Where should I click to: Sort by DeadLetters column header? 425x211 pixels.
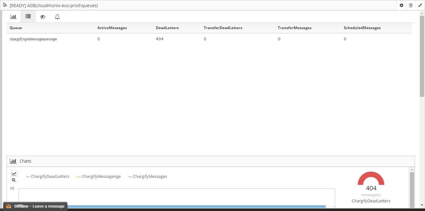[167, 28]
